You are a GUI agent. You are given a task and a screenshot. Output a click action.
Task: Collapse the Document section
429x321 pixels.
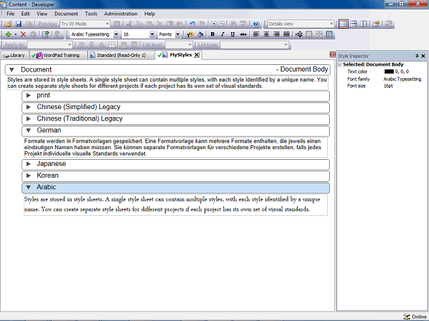pos(12,70)
